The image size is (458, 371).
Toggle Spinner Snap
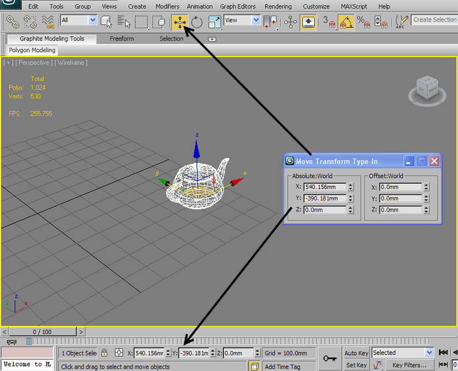coord(381,22)
